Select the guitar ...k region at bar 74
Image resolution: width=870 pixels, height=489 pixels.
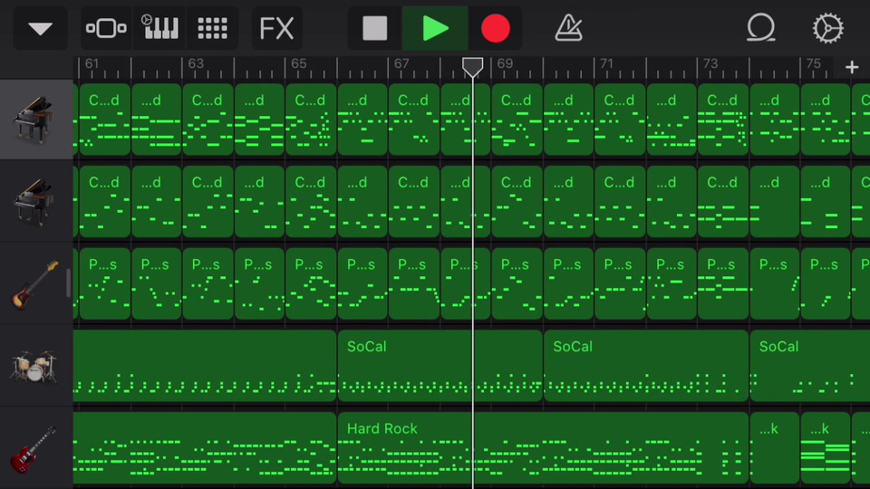[x=775, y=447]
